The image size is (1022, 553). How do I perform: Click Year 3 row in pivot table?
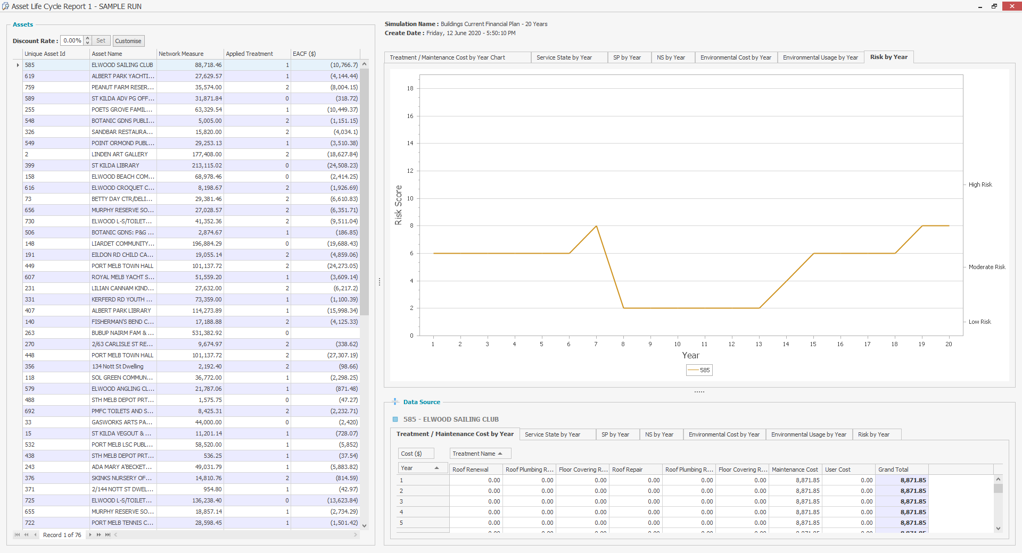pos(663,501)
